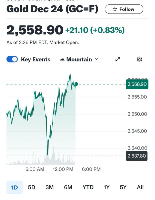Follow Gold Dec 24 futures
The image size is (155, 200).
[x=124, y=9]
